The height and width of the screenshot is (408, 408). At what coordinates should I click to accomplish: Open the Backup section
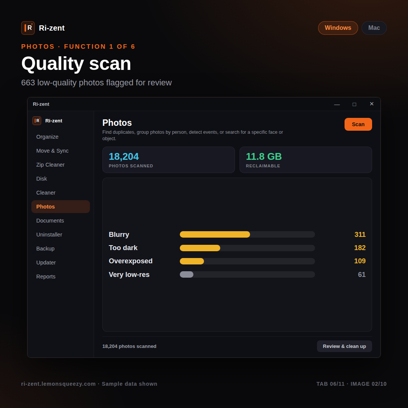tap(60, 249)
